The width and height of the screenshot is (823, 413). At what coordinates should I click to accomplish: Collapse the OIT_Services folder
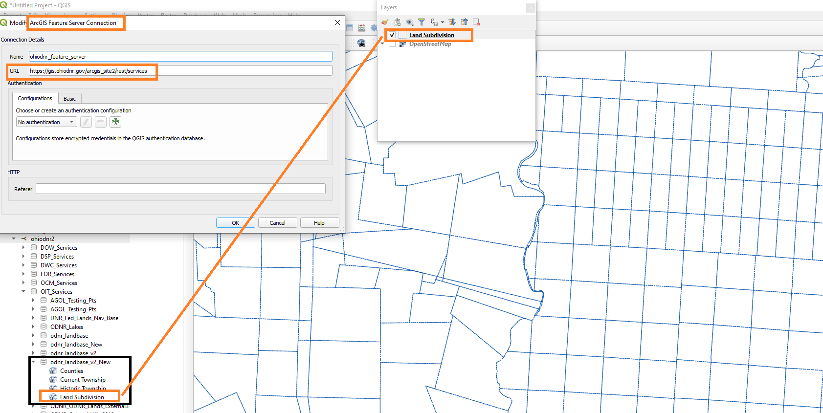click(23, 292)
